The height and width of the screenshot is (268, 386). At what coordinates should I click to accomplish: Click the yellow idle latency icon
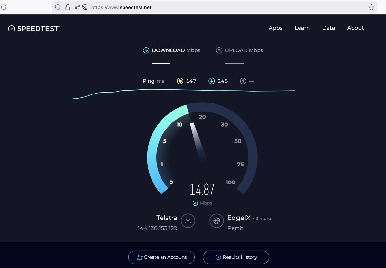(180, 81)
